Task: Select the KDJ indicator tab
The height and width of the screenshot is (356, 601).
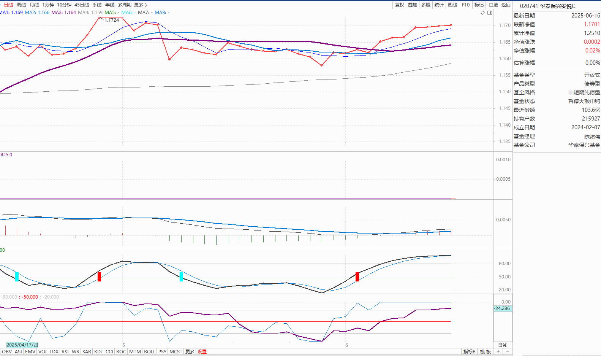Action: (x=98, y=352)
